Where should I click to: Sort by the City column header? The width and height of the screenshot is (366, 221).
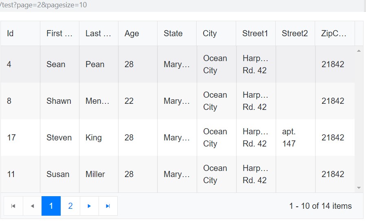click(216, 33)
